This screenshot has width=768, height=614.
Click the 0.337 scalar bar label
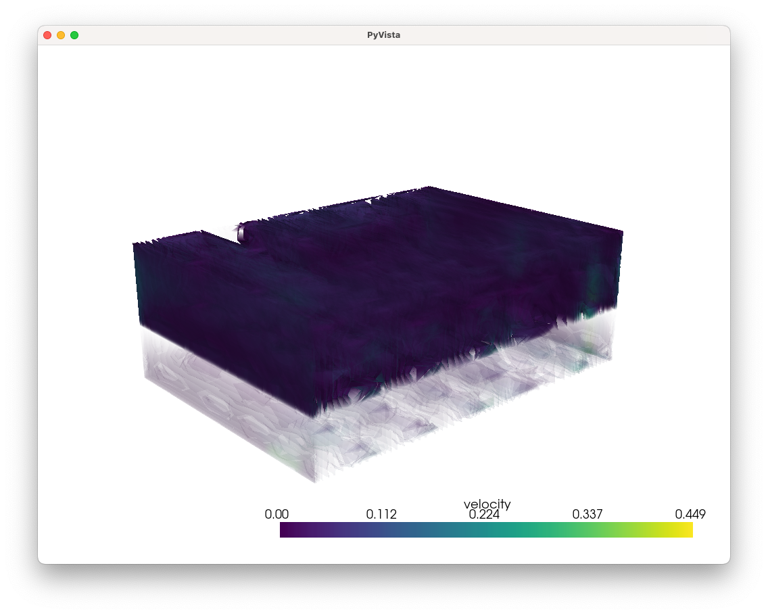[587, 514]
